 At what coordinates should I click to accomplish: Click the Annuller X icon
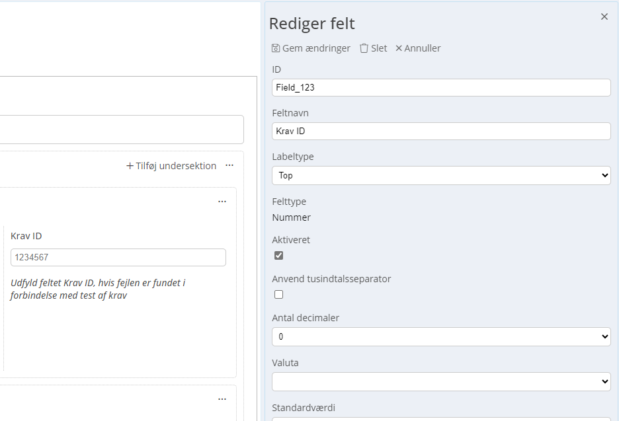coord(399,48)
